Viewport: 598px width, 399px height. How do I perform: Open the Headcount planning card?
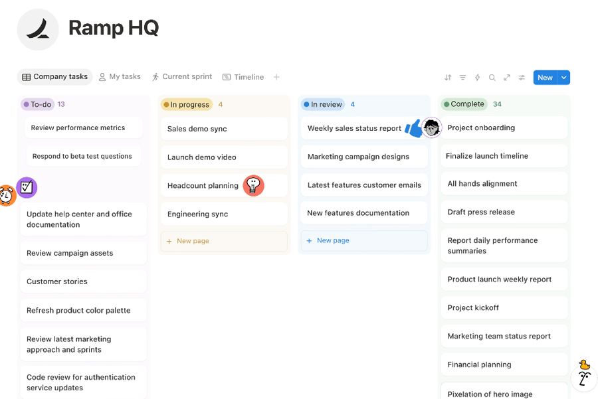pyautogui.click(x=224, y=186)
